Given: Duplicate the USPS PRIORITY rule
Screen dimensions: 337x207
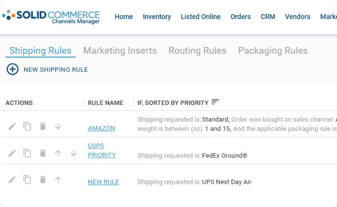Looking at the screenshot, I should [x=27, y=153].
